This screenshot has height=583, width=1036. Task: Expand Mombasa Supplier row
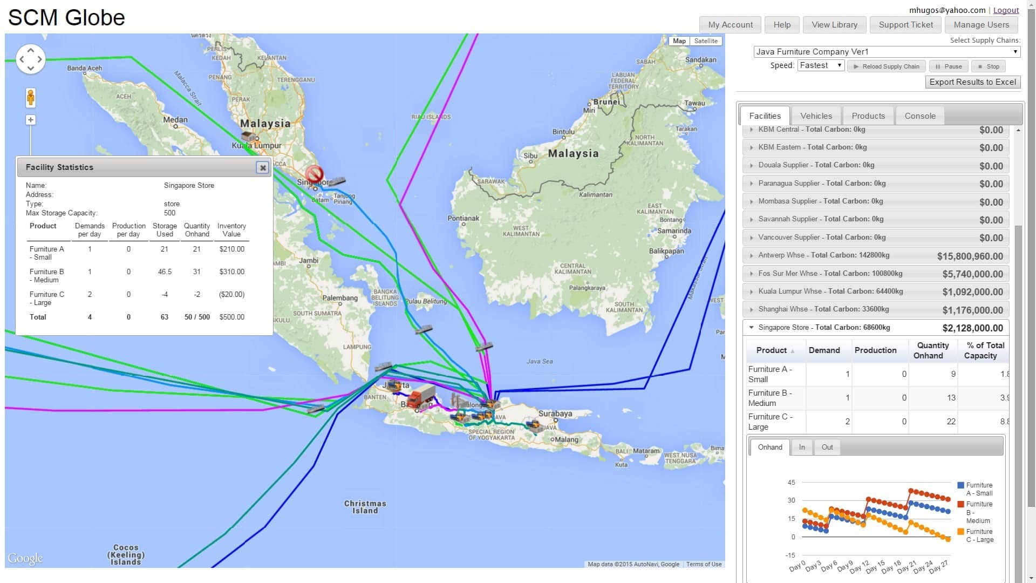click(876, 201)
